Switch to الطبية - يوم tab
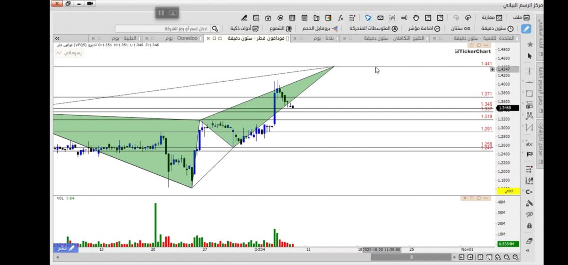The image size is (568, 265). (x=124, y=38)
